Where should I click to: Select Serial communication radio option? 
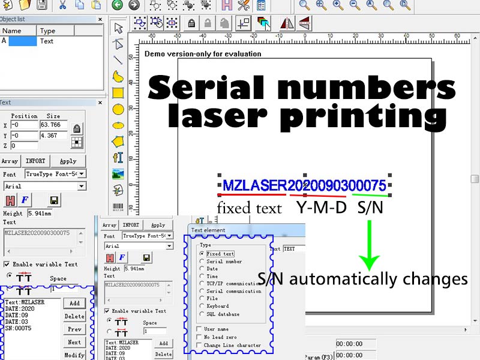(202, 291)
